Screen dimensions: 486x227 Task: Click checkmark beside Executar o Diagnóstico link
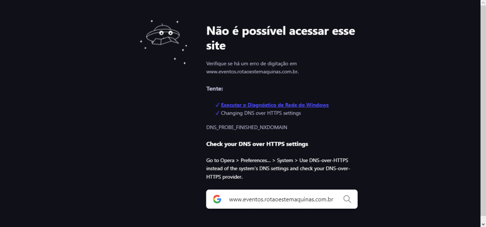point(217,105)
